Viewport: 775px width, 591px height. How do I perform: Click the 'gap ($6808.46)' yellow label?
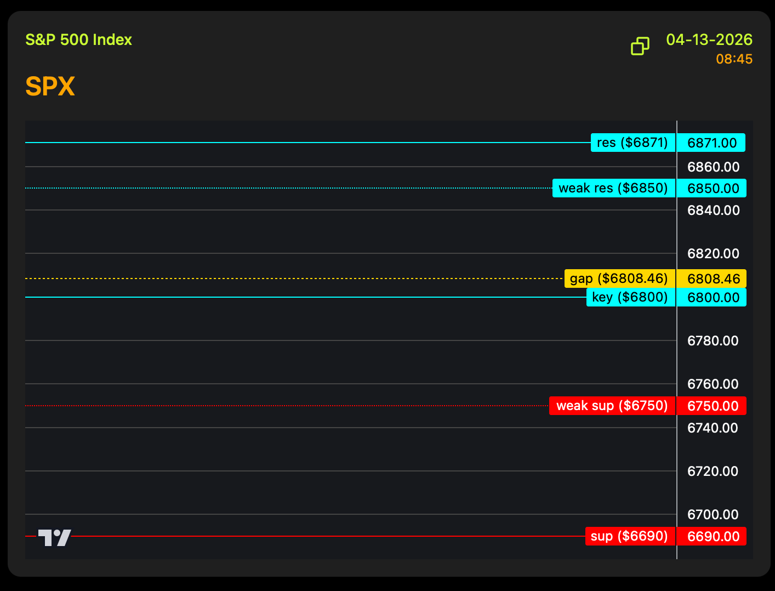point(620,279)
